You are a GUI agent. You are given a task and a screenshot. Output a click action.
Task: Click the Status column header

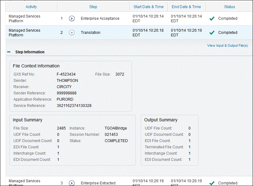click(x=229, y=7)
